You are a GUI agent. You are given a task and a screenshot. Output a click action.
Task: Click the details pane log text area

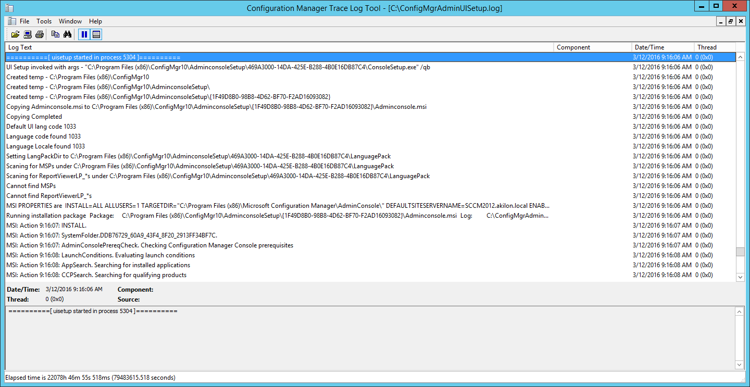(370, 338)
